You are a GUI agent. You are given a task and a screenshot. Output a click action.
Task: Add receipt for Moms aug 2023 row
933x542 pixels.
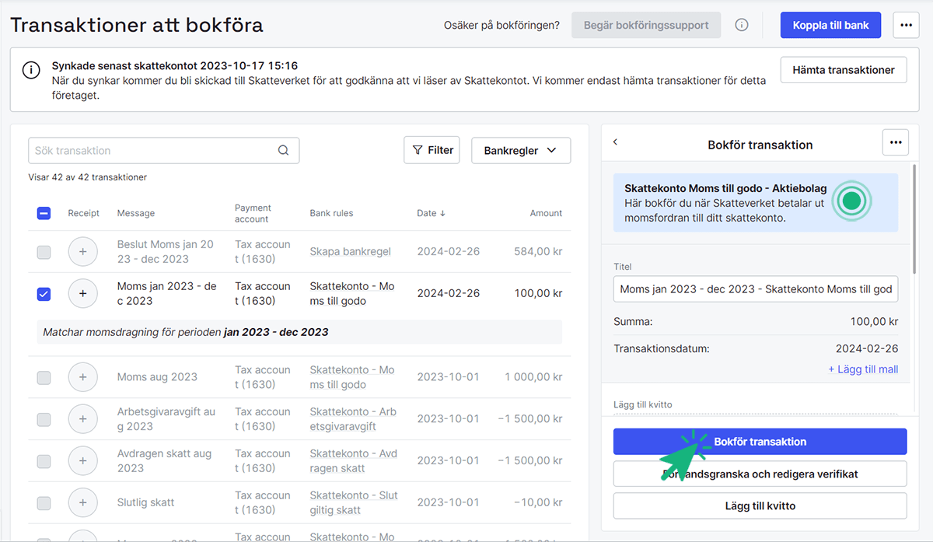coord(83,377)
